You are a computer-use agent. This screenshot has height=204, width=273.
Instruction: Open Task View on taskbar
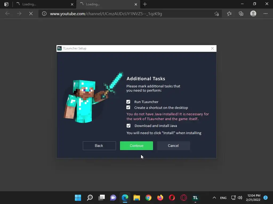[x=102, y=198]
